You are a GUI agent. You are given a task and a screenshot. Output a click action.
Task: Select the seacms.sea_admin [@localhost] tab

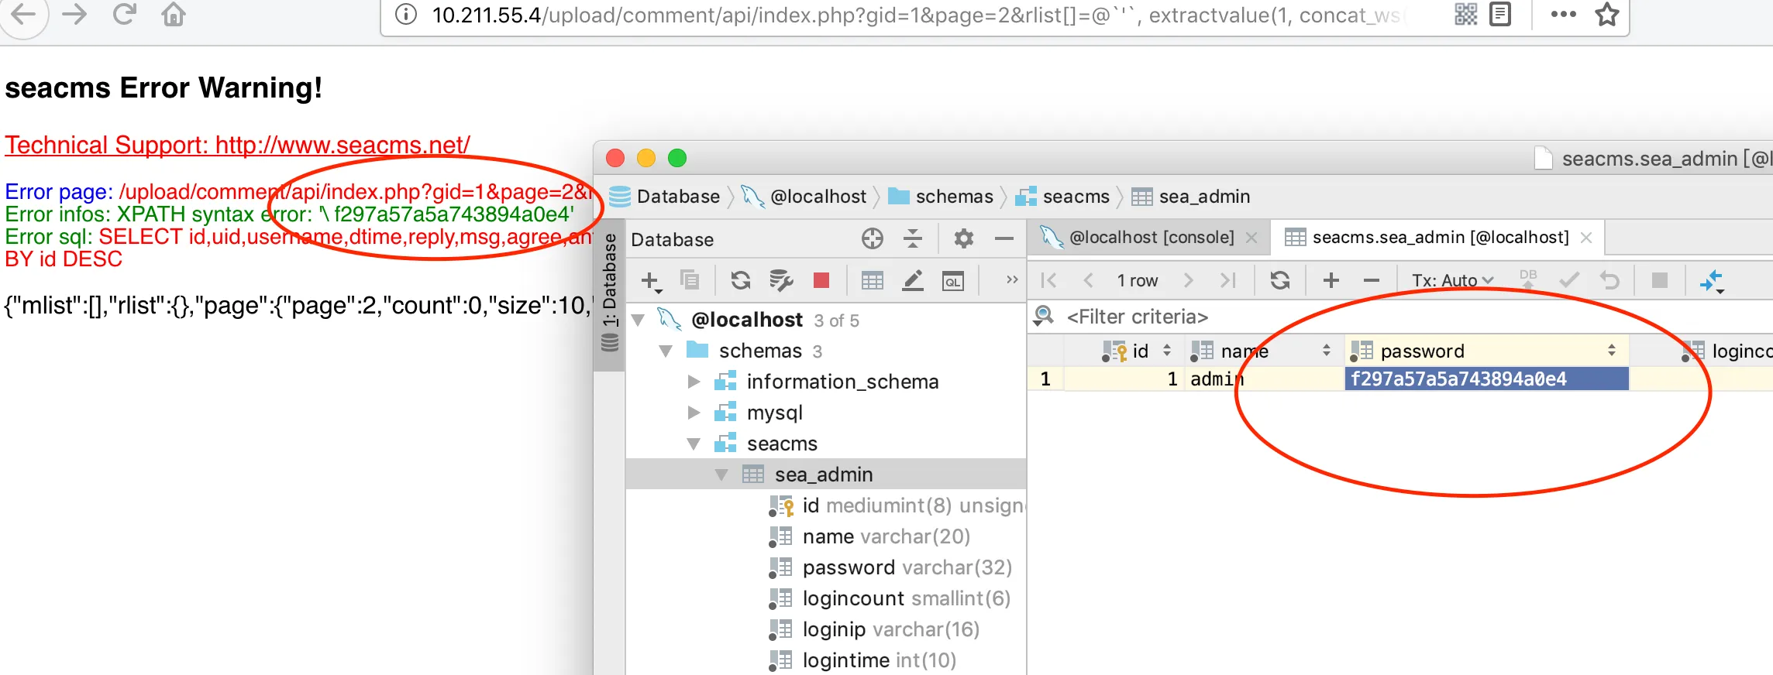(1439, 238)
